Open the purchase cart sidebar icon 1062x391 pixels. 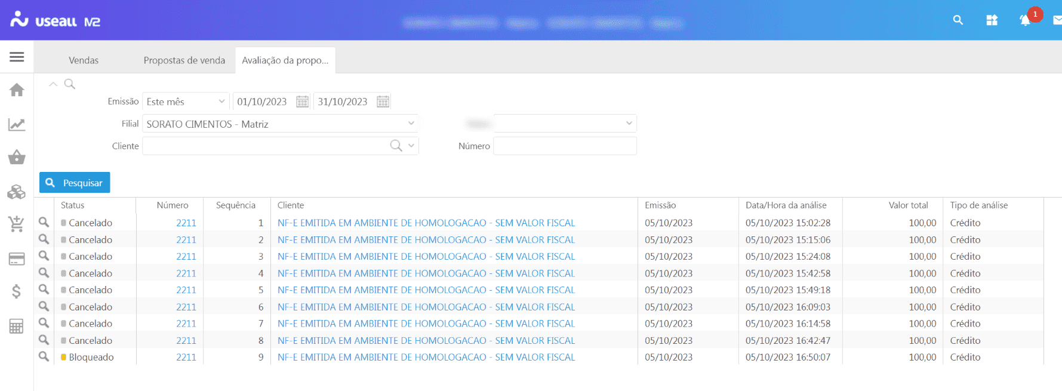click(17, 224)
